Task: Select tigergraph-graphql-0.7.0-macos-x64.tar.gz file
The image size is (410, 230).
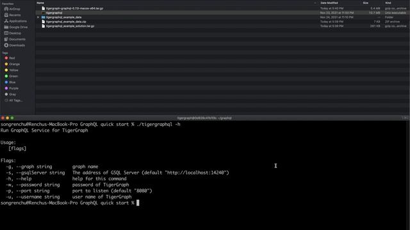Action: point(74,8)
